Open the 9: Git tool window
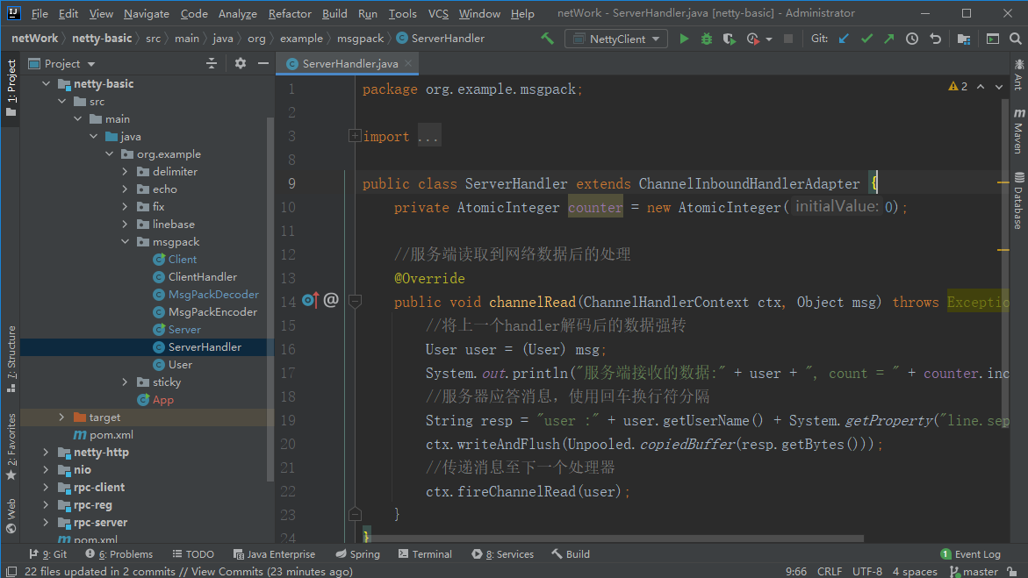 pyautogui.click(x=48, y=554)
